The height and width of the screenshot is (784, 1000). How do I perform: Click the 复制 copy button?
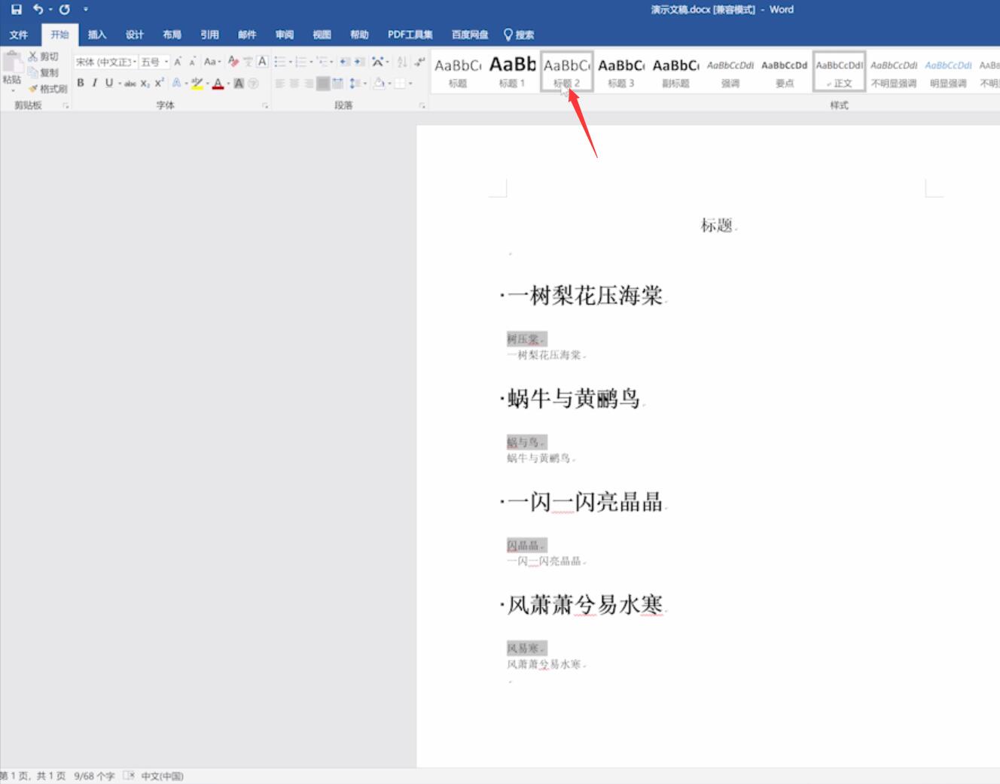(x=44, y=72)
